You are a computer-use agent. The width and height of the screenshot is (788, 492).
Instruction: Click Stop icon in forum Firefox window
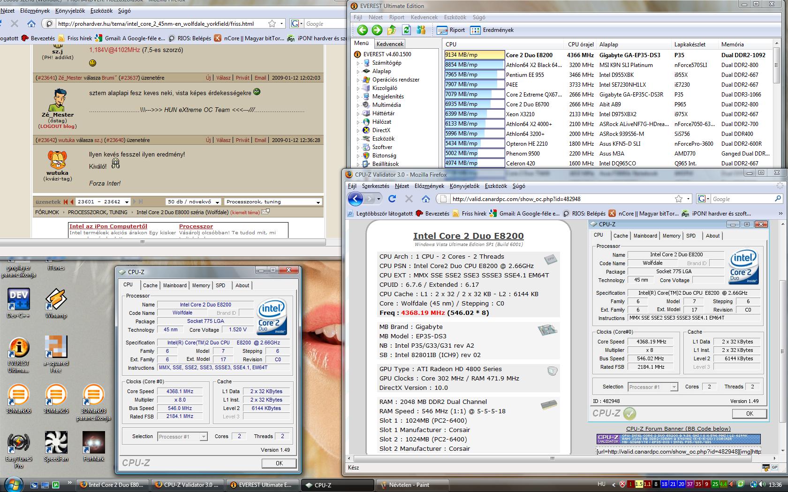[x=15, y=23]
